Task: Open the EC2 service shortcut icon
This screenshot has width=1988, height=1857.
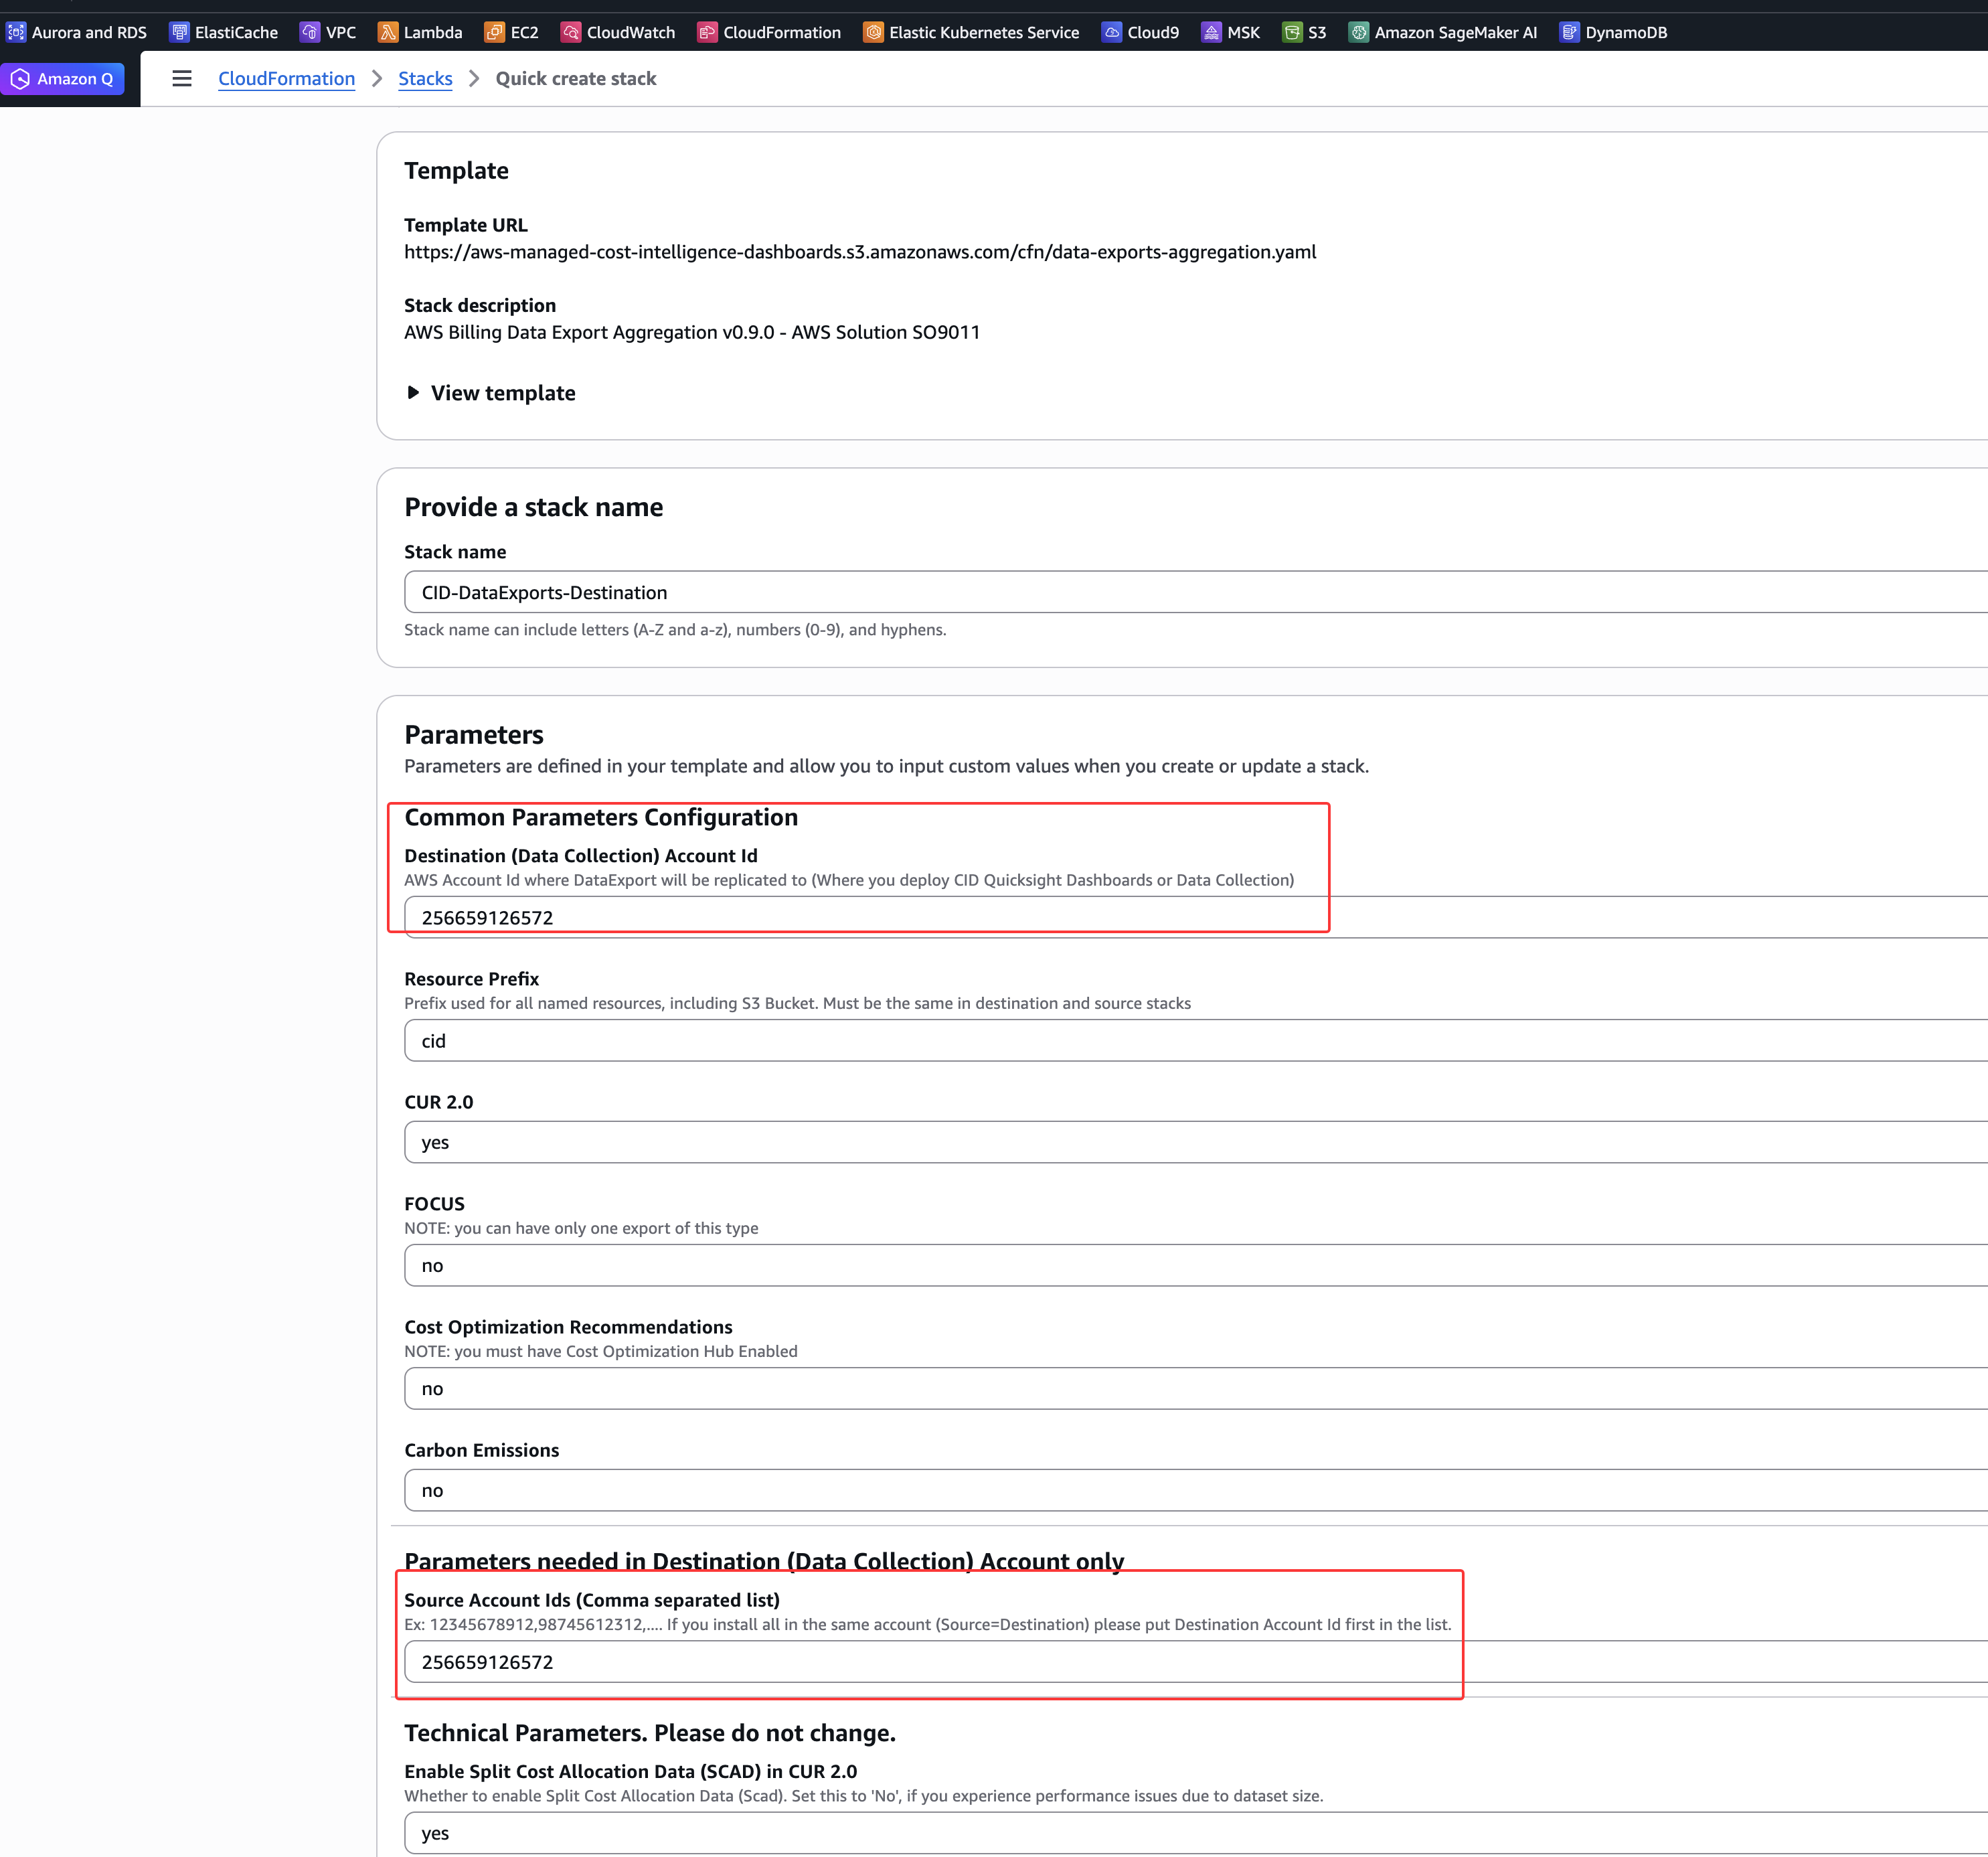Action: (494, 32)
